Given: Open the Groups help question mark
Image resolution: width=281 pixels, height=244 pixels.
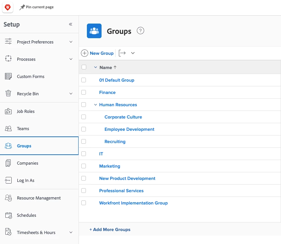Looking at the screenshot, I should [x=140, y=31].
